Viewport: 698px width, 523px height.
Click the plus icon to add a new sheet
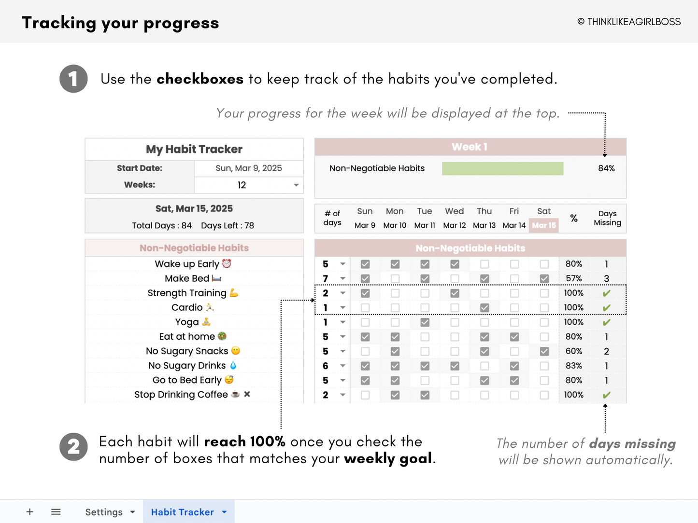pyautogui.click(x=29, y=511)
